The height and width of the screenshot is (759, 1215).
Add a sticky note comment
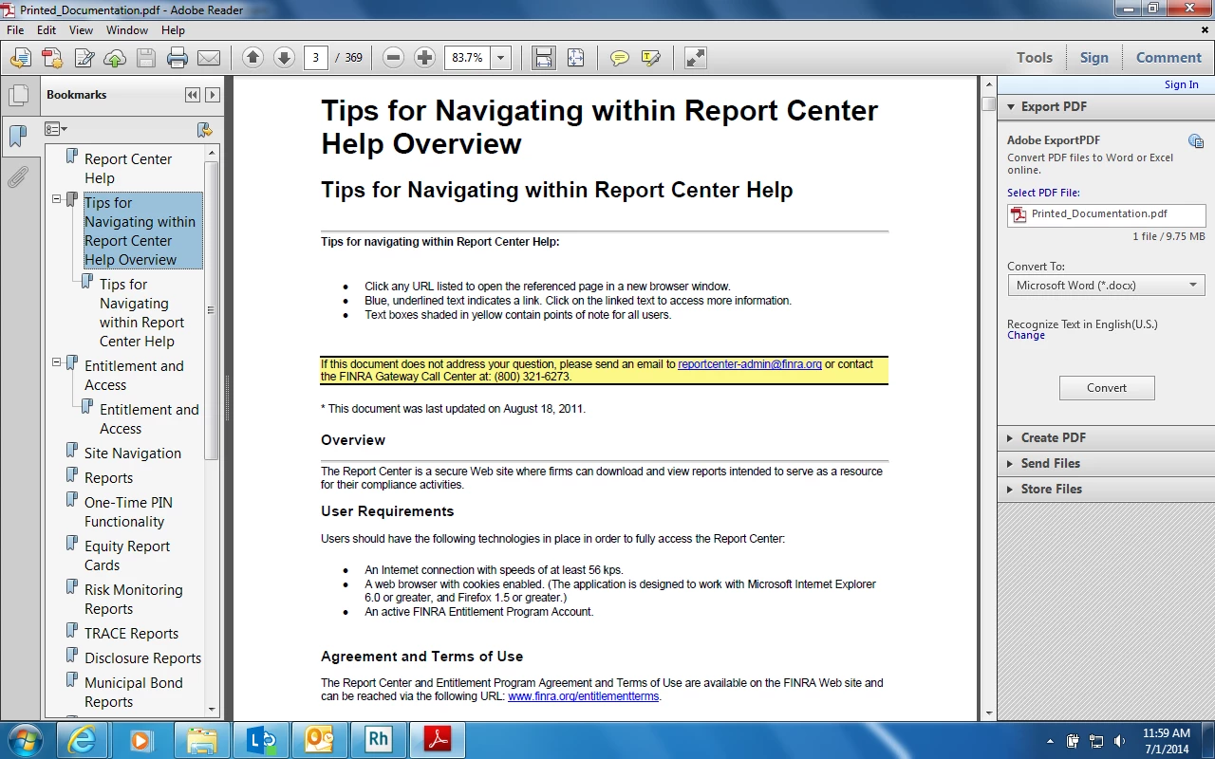click(620, 58)
